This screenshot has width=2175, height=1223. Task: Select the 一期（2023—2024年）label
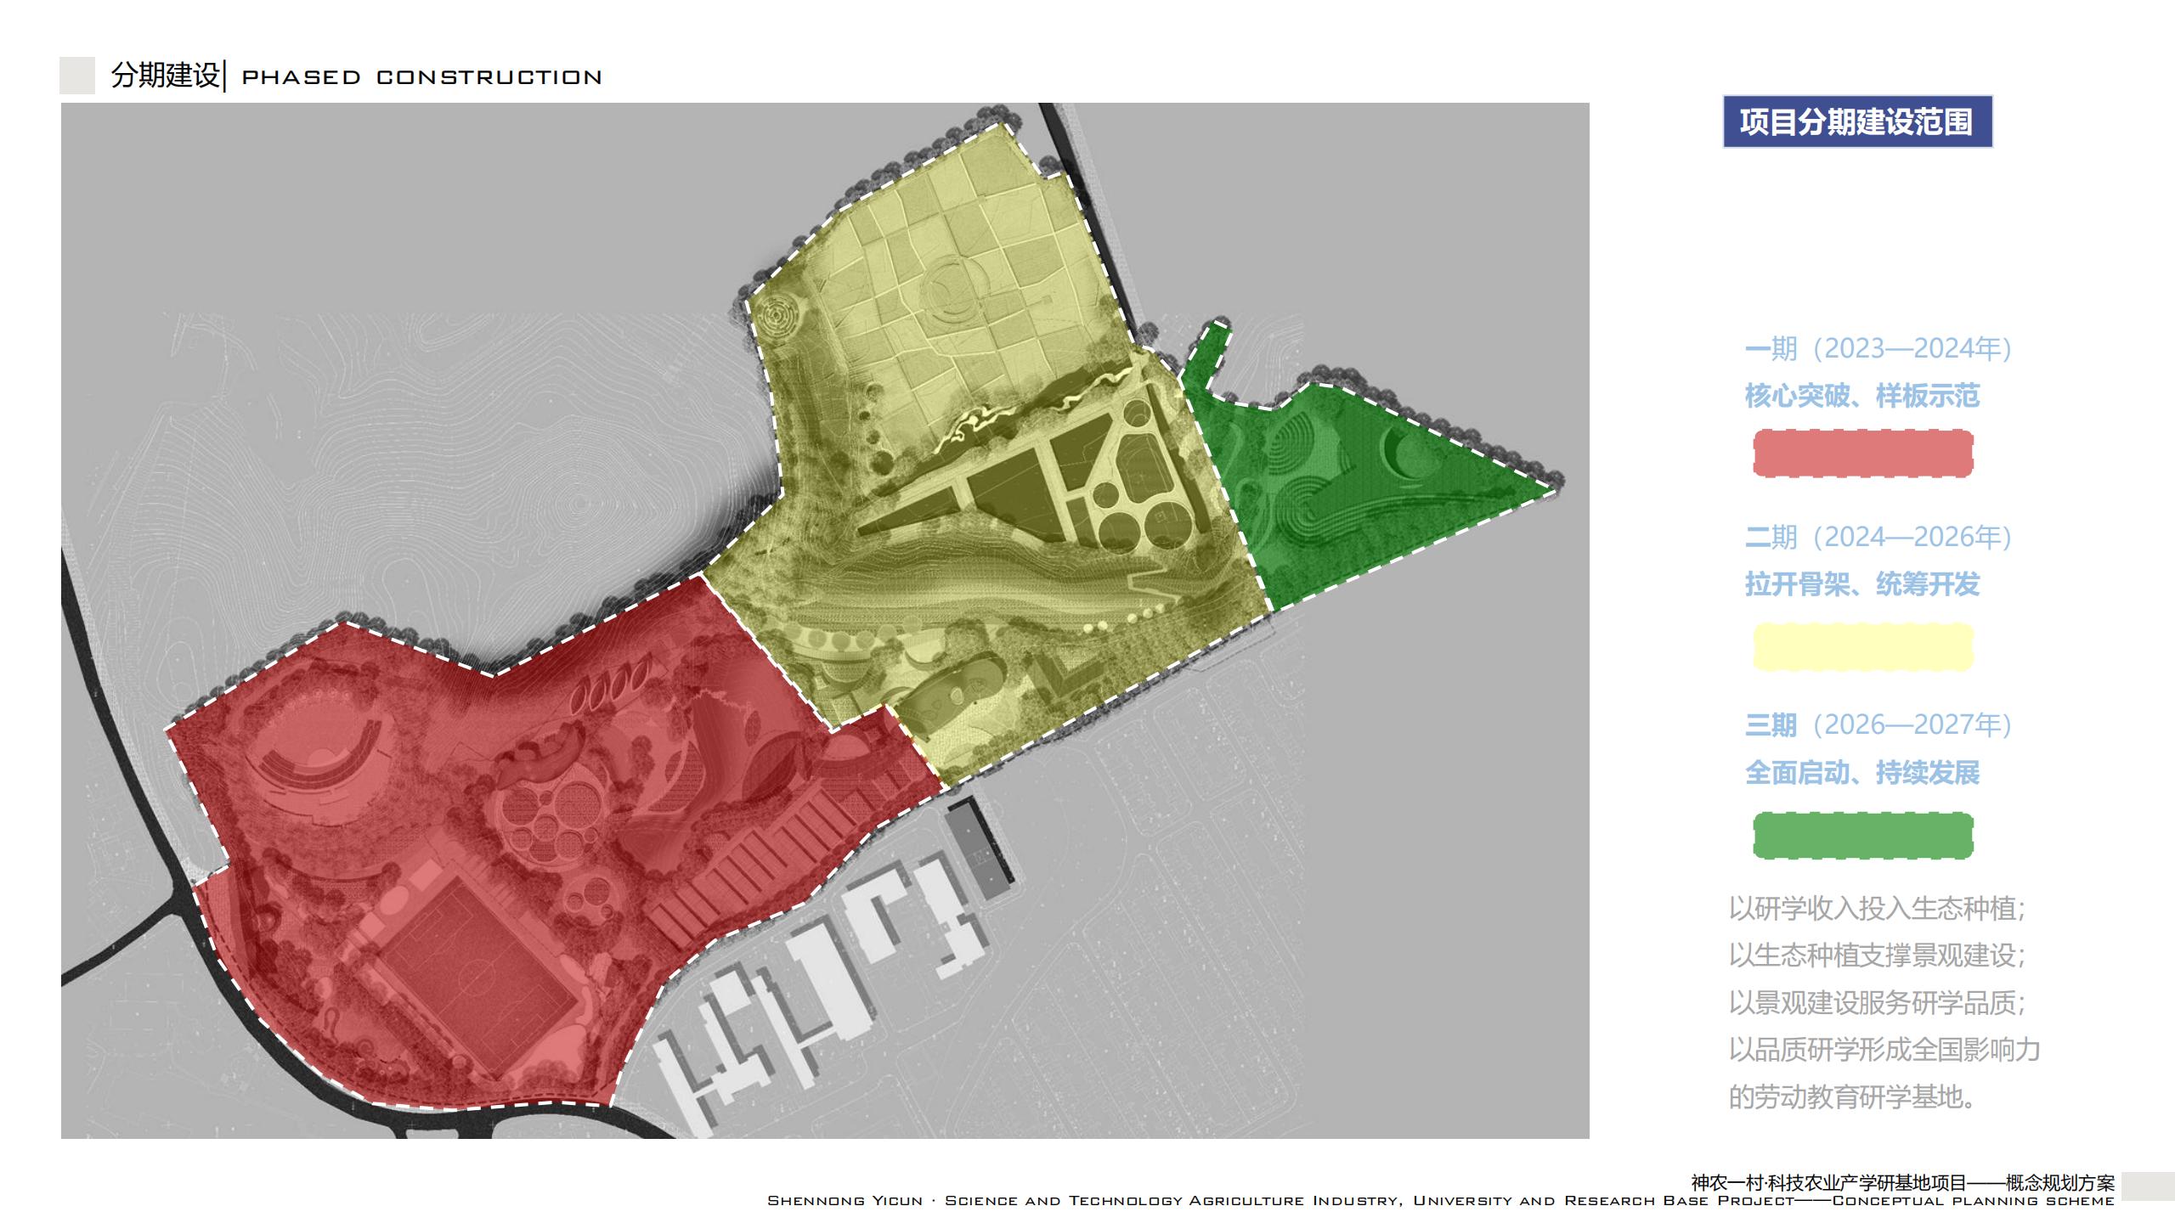[x=1878, y=348]
